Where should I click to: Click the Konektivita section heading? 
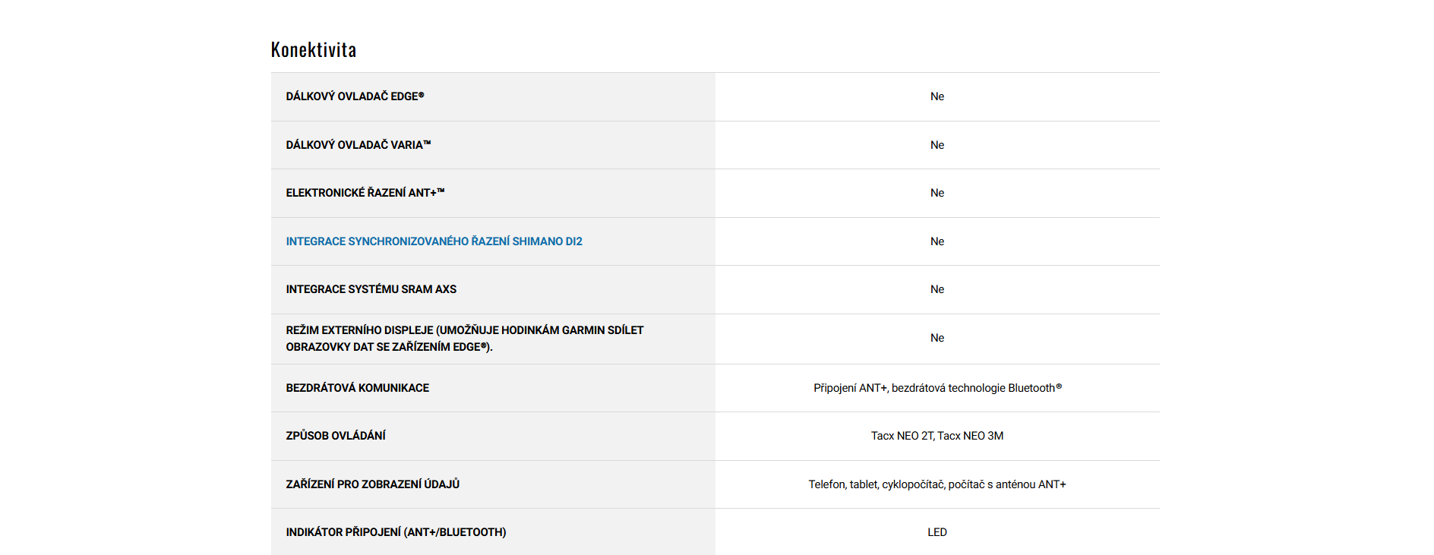pos(314,50)
